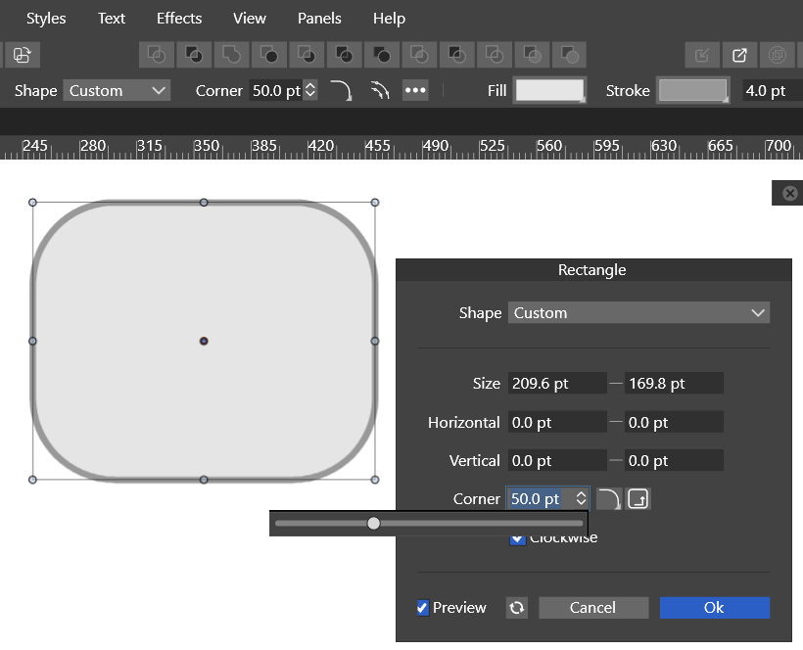Screen dimensions: 803x650
Task: Open the Effects menu
Action: click(x=179, y=19)
